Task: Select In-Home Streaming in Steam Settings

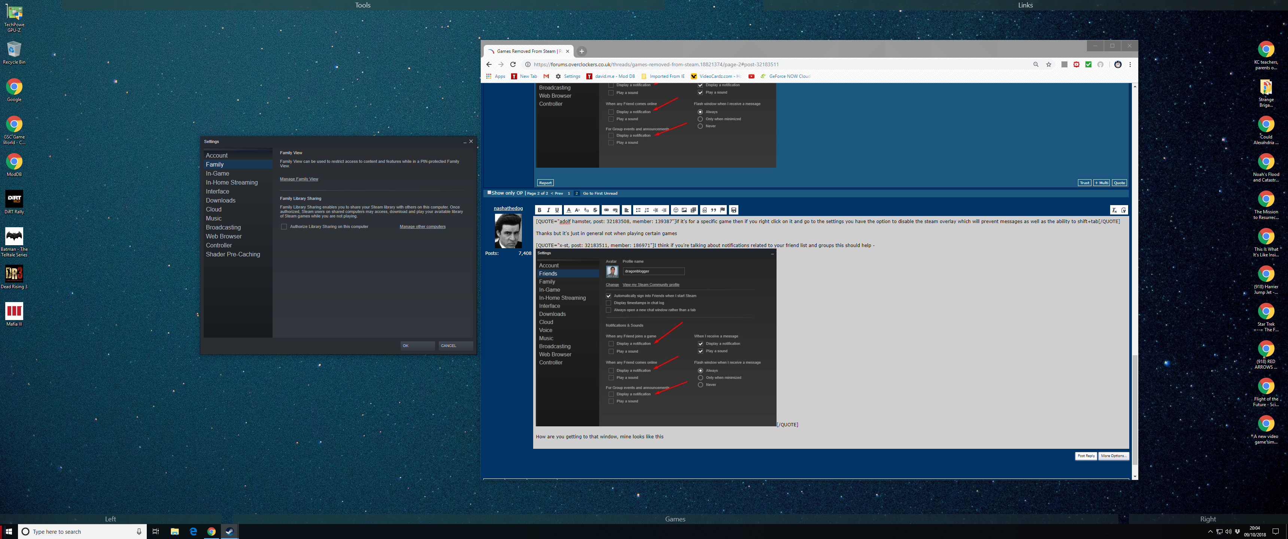Action: [x=238, y=183]
